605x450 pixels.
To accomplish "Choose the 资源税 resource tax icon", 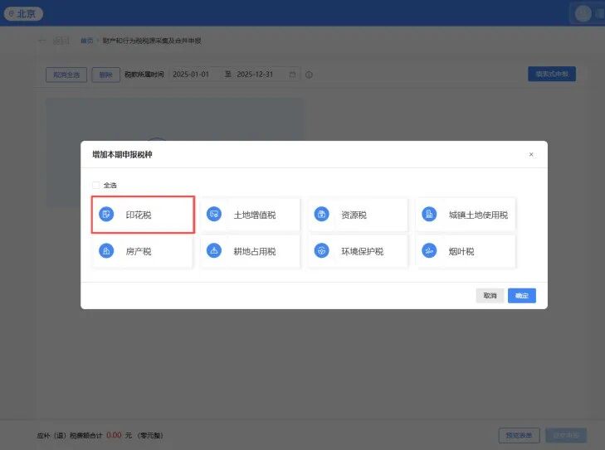I will 321,215.
